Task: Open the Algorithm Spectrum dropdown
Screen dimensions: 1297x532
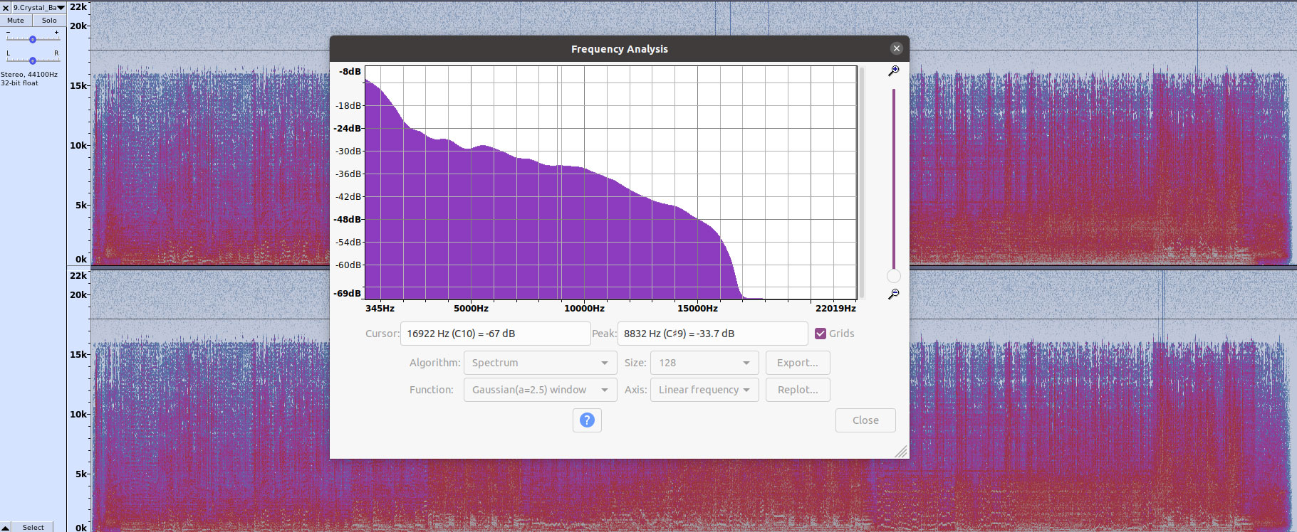Action: click(539, 363)
